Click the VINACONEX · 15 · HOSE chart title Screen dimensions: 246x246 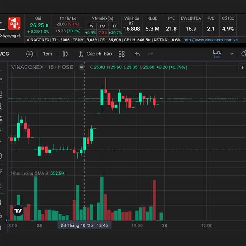[x=42, y=67]
